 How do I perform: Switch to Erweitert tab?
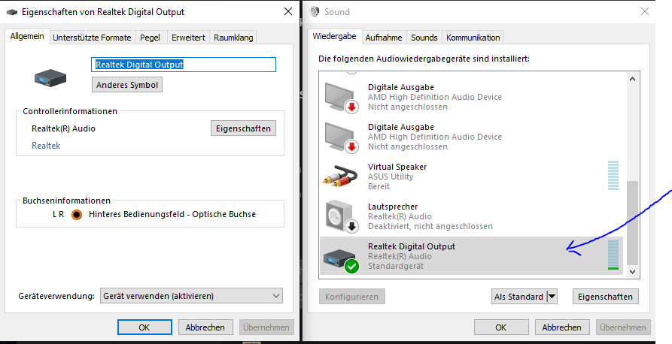[188, 38]
